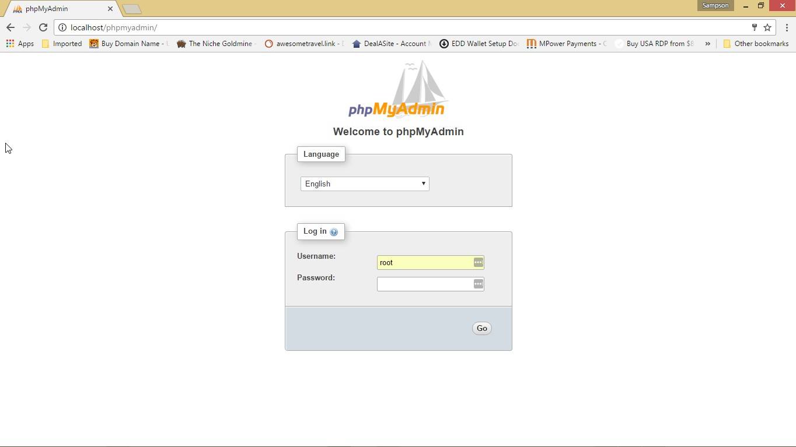The image size is (796, 447).
Task: Reload the page with the refresh icon
Action: pyautogui.click(x=43, y=27)
